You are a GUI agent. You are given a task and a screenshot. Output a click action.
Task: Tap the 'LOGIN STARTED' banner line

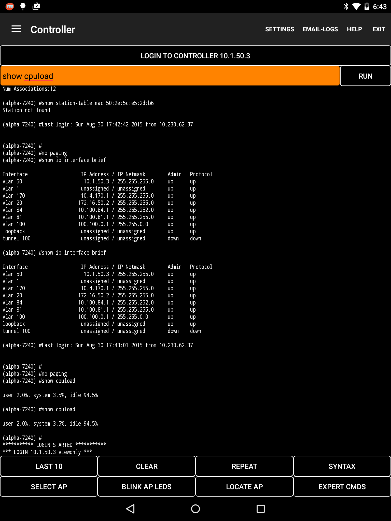(x=54, y=445)
